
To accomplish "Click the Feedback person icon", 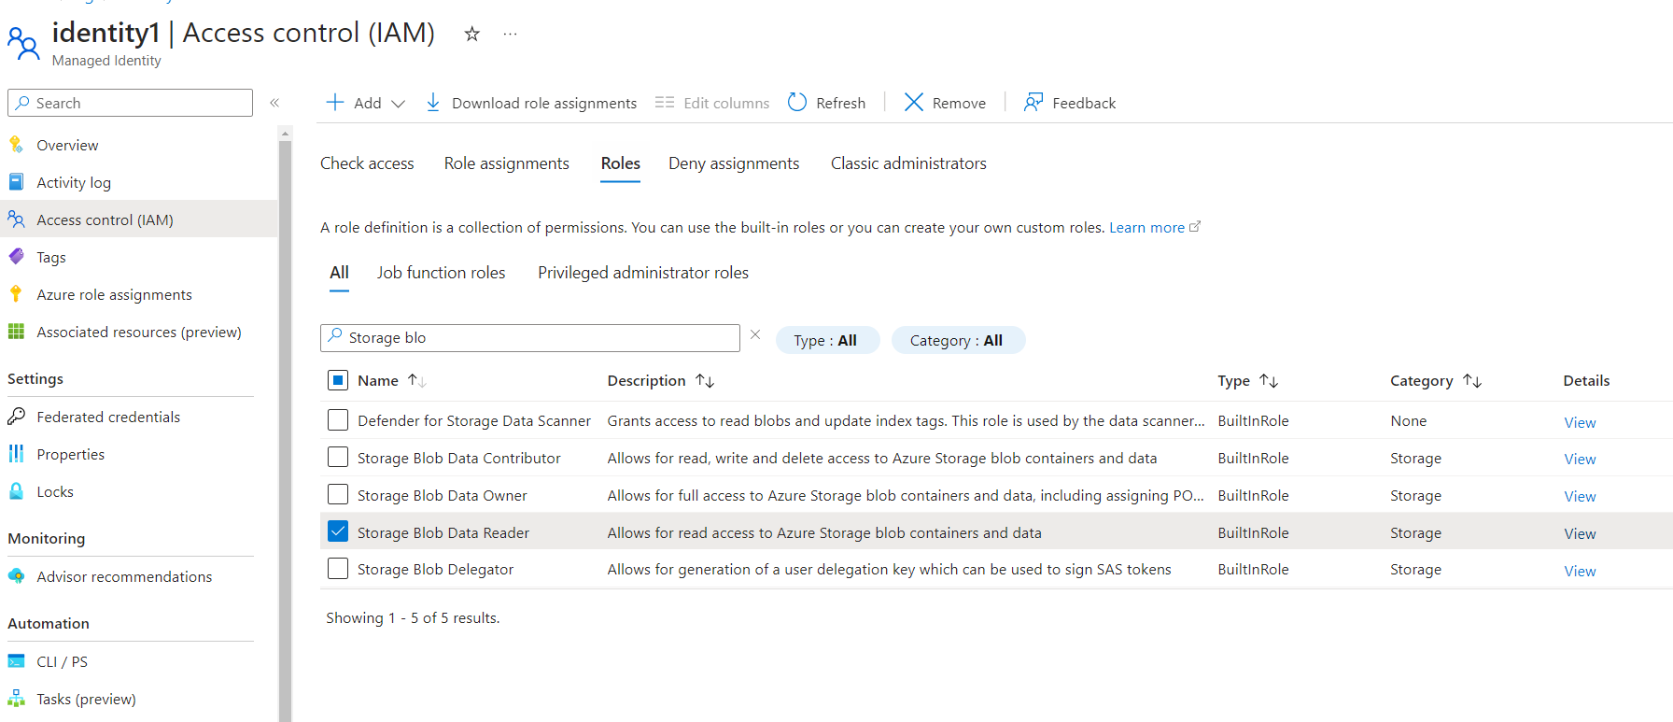I will coord(1033,102).
